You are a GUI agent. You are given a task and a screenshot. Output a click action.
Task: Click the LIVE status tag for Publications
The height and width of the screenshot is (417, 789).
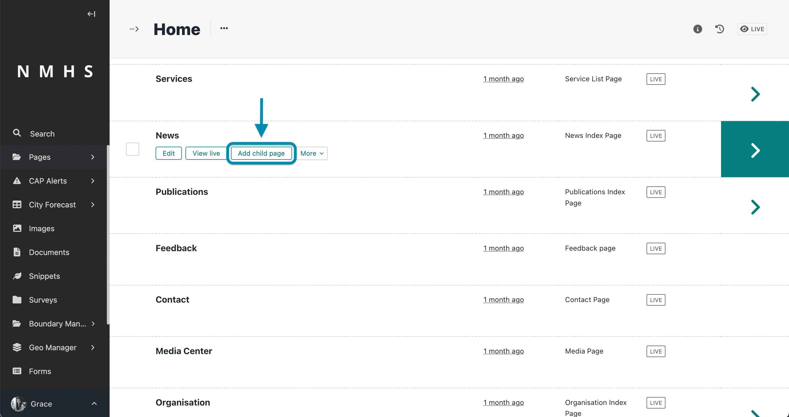656,192
